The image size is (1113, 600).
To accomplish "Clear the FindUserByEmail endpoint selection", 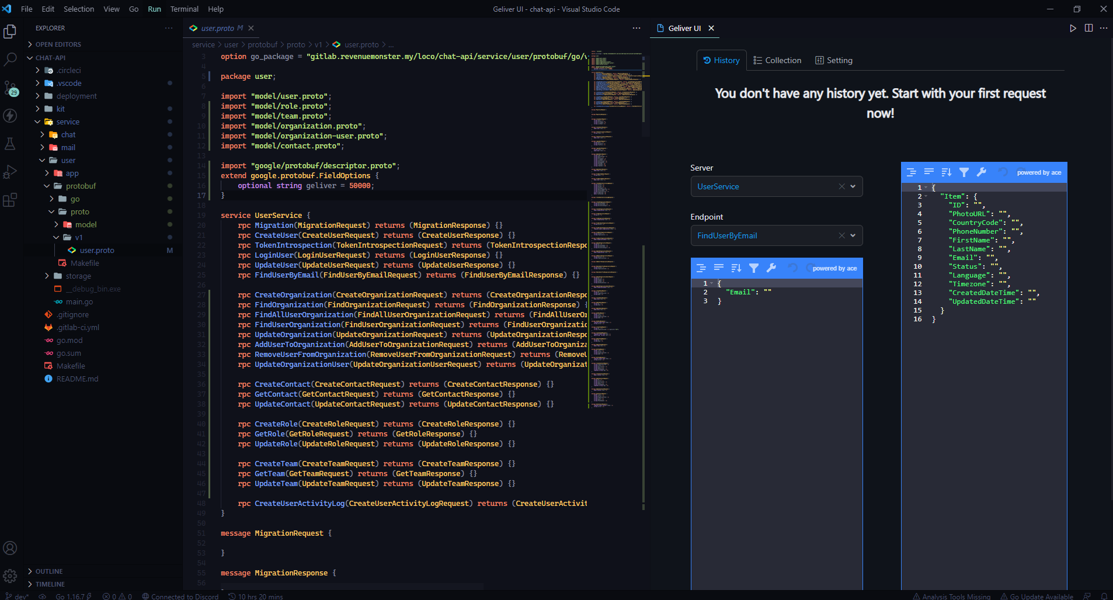I will (841, 235).
